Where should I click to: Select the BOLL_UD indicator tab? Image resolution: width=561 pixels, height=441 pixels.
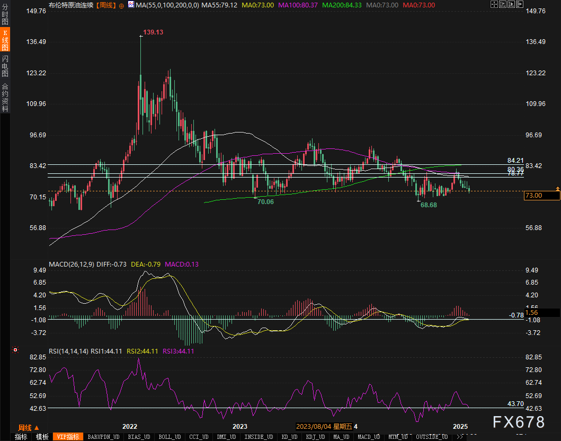(x=171, y=437)
